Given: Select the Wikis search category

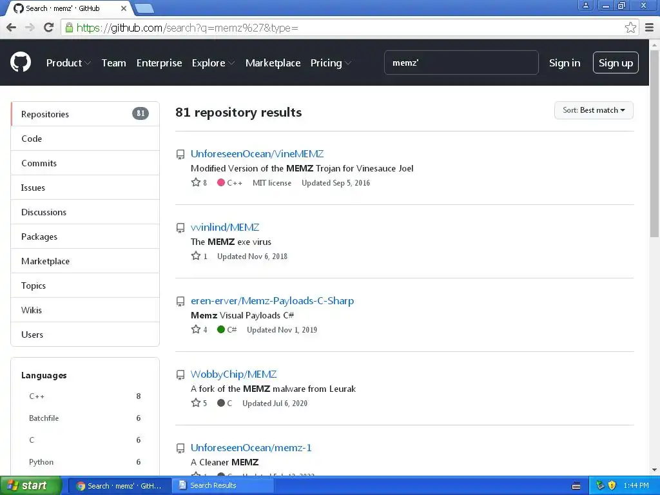Looking at the screenshot, I should [x=85, y=310].
